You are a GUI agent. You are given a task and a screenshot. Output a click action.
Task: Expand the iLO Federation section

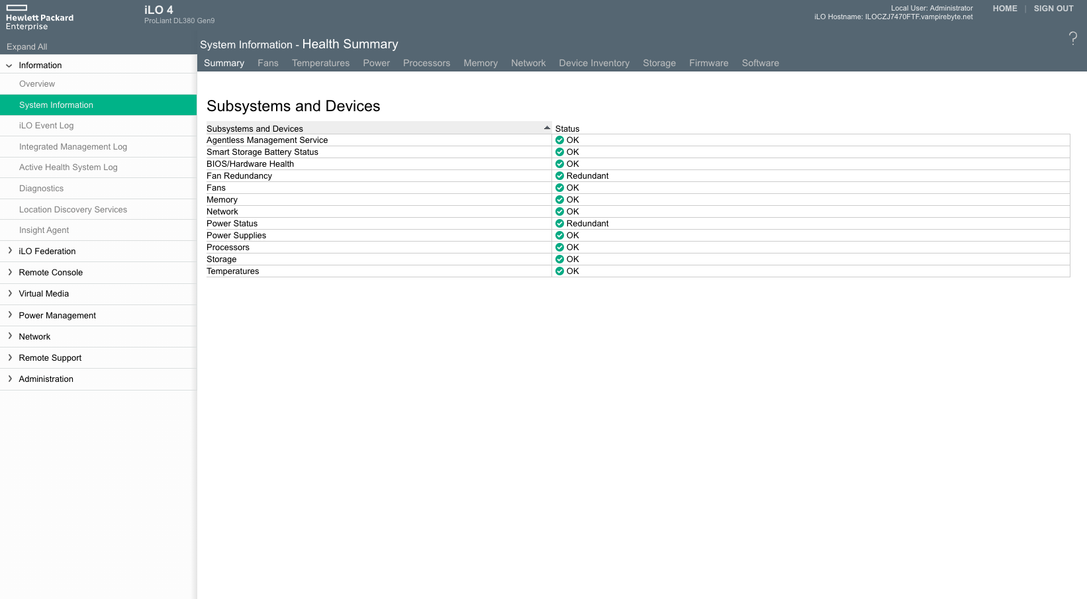[10, 251]
